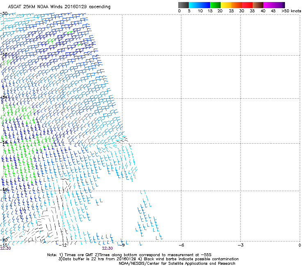
Task: Click the green 15-20 knots legend color
Action: (215, 5)
